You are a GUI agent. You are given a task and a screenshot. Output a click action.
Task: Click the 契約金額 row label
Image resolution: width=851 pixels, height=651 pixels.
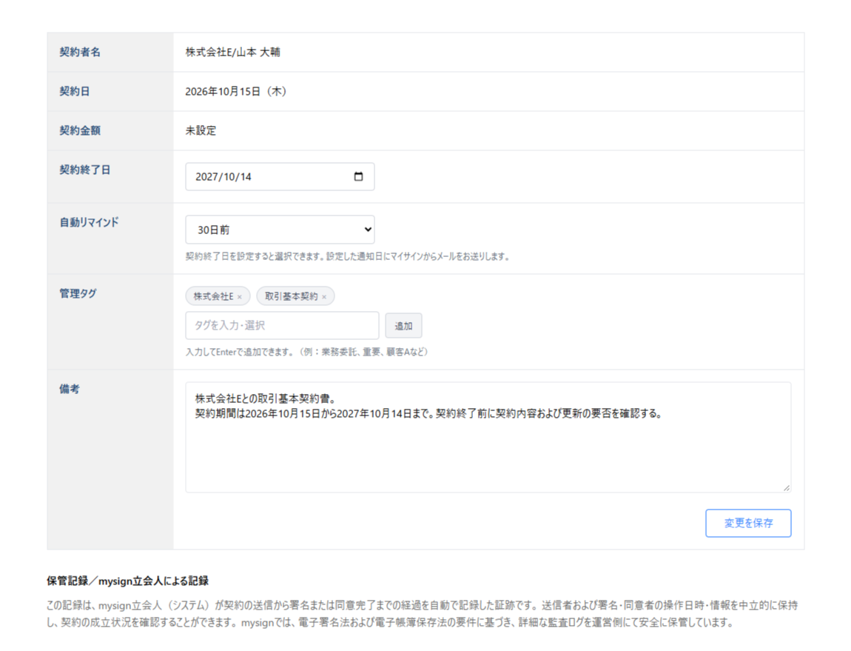(x=80, y=130)
